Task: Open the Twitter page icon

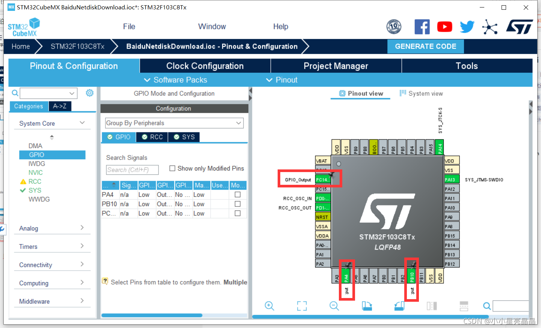Action: 467,27
